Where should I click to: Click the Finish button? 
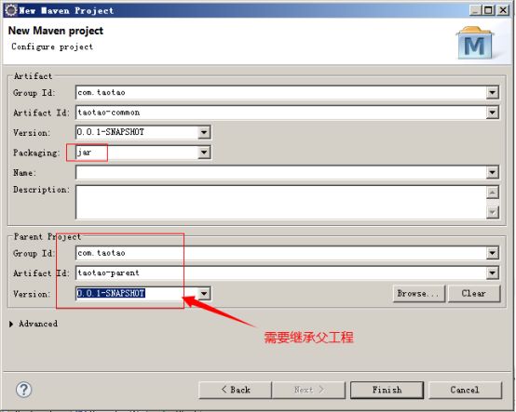point(387,390)
